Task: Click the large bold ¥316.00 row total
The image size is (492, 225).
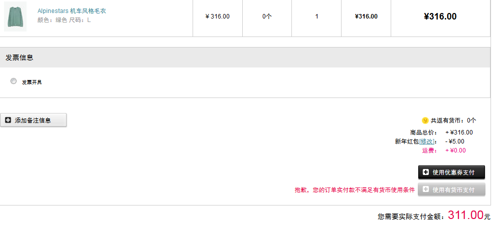Action: (440, 16)
